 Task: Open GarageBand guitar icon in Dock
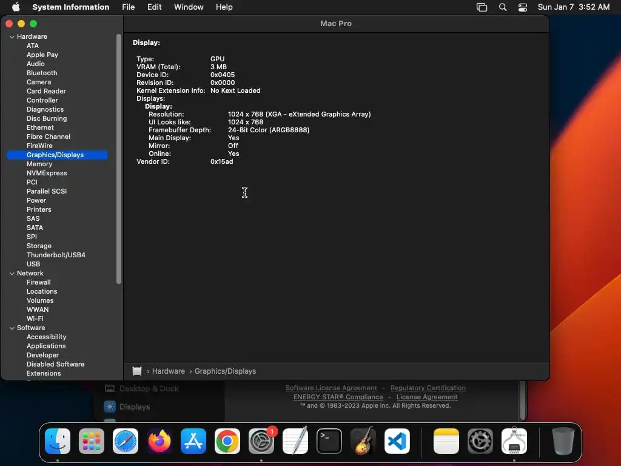(x=363, y=441)
